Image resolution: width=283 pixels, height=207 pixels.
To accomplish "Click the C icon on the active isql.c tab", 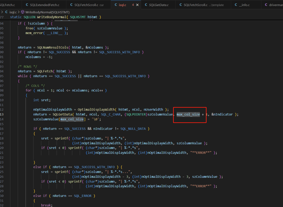I will (115, 4).
